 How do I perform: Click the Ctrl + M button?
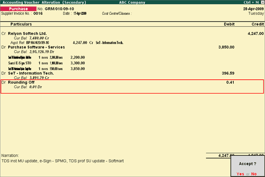tap(251, 2)
